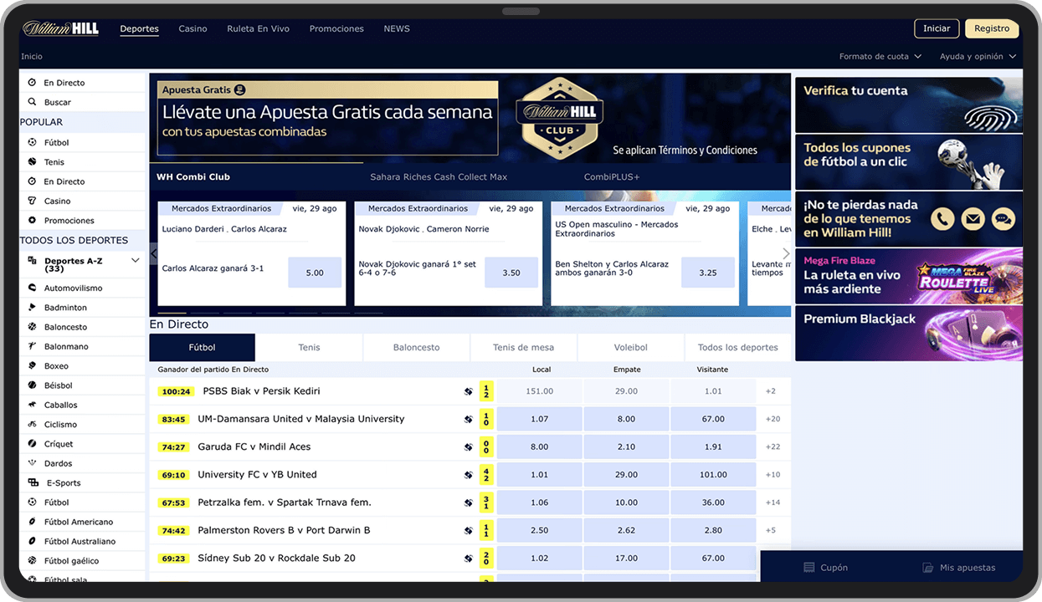Open the Promociones top menu

tap(336, 28)
